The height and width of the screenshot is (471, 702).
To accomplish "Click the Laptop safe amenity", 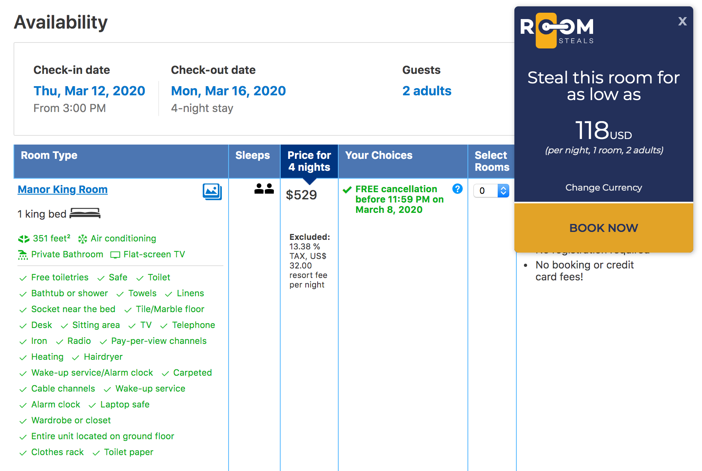I will 125,404.
